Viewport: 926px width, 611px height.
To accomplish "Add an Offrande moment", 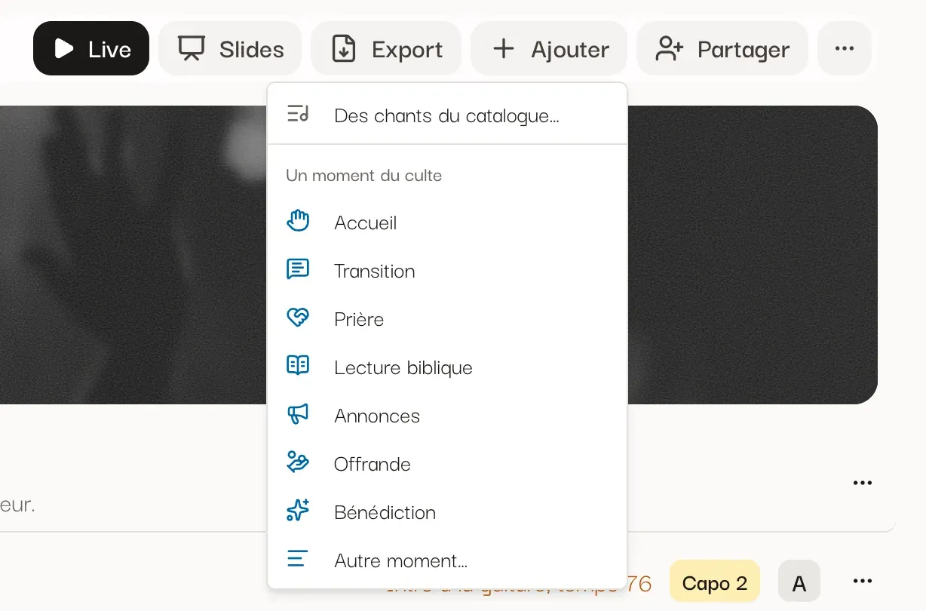I will pyautogui.click(x=447, y=464).
